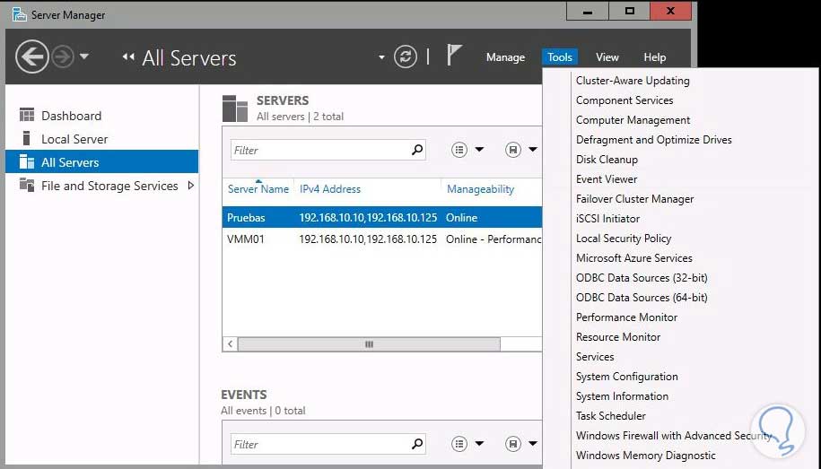Viewport: 821px width, 469px height.
Task: Click the Dashboard icon in sidebar
Action: tap(27, 115)
